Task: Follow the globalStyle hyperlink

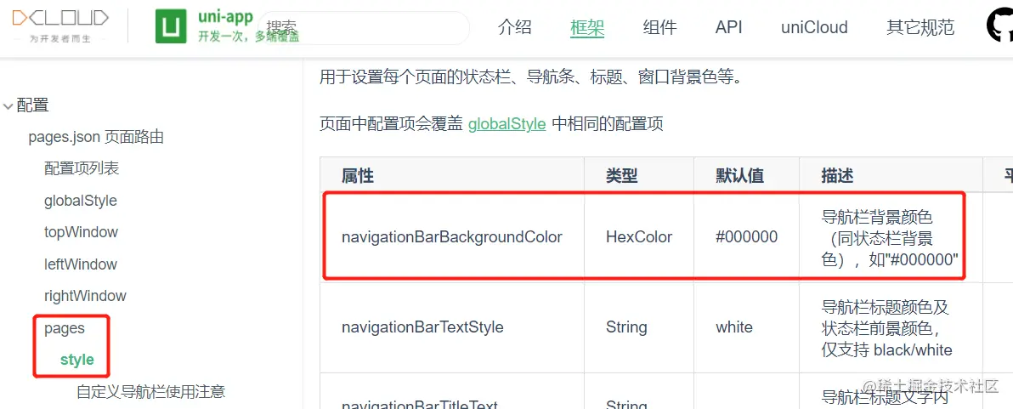Action: pyautogui.click(x=506, y=124)
